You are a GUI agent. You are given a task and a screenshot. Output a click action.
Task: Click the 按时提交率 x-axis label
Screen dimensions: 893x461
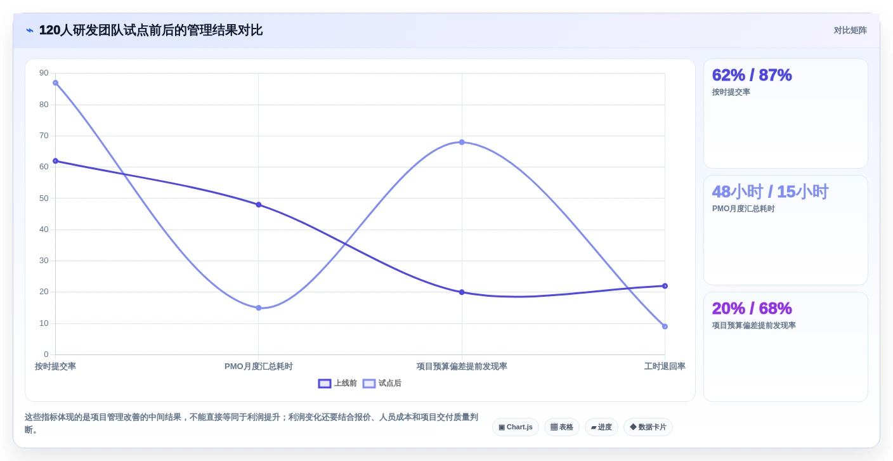pyautogui.click(x=55, y=367)
